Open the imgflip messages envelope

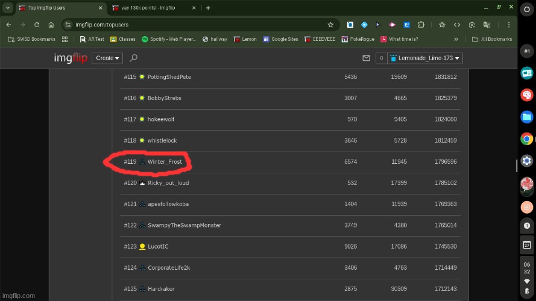366,58
